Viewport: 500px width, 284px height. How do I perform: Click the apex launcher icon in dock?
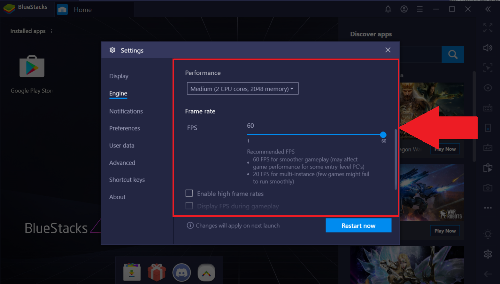[x=206, y=272]
